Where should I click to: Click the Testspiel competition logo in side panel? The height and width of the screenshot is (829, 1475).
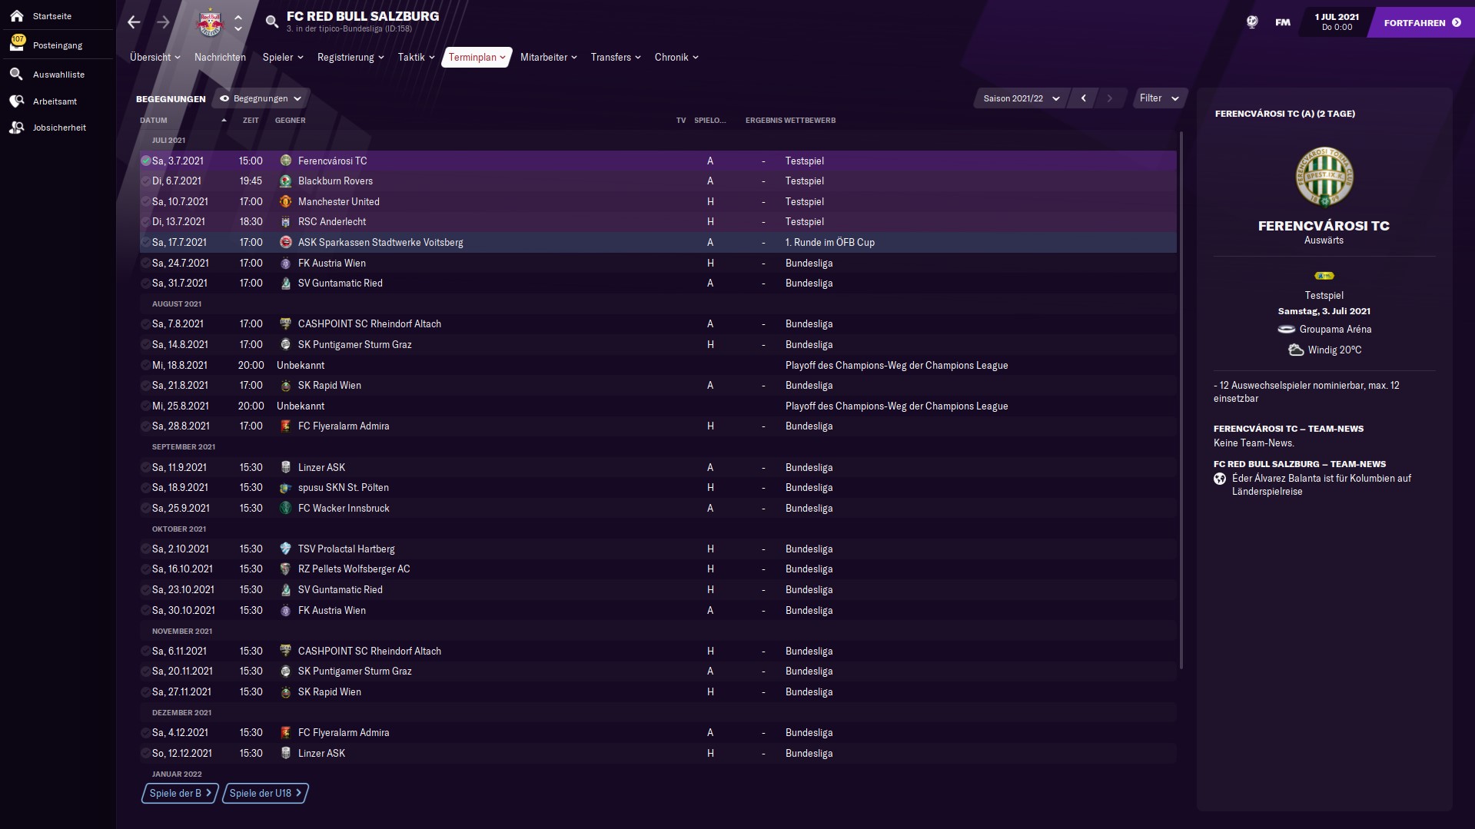[1324, 276]
